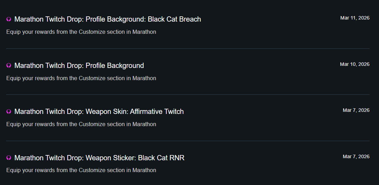Viewport: 379px width, 185px height.
Task: Click the equip text under Black Cat RNR title
Action: 81,170
